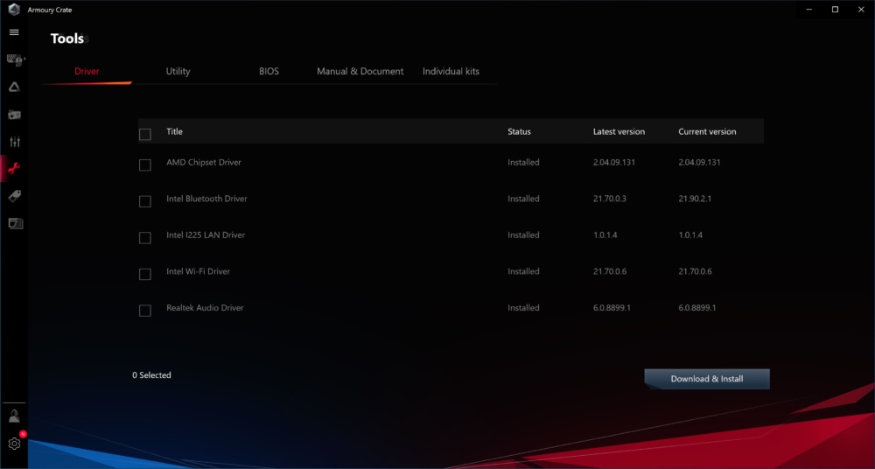Image resolution: width=875 pixels, height=469 pixels.
Task: Open the Manual & Document tab
Action: point(360,72)
